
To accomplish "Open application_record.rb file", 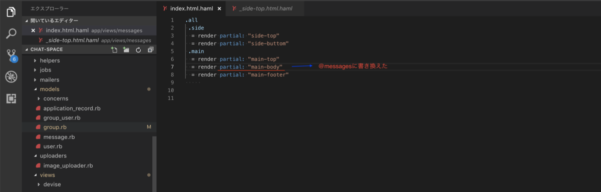I will tap(72, 108).
